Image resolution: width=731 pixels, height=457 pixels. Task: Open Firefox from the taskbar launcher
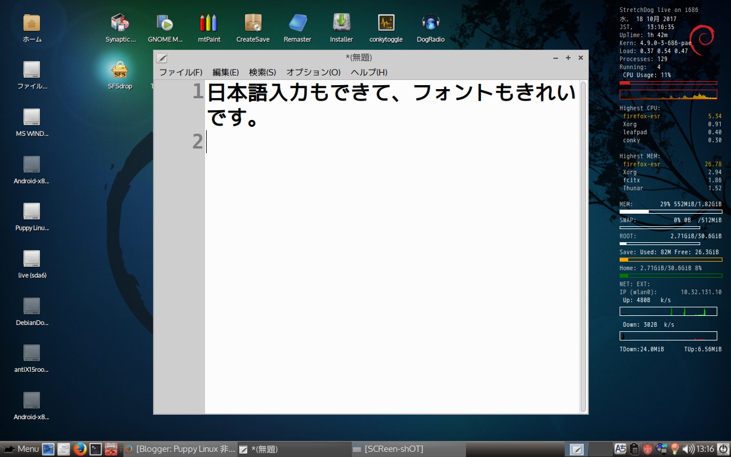(79, 449)
